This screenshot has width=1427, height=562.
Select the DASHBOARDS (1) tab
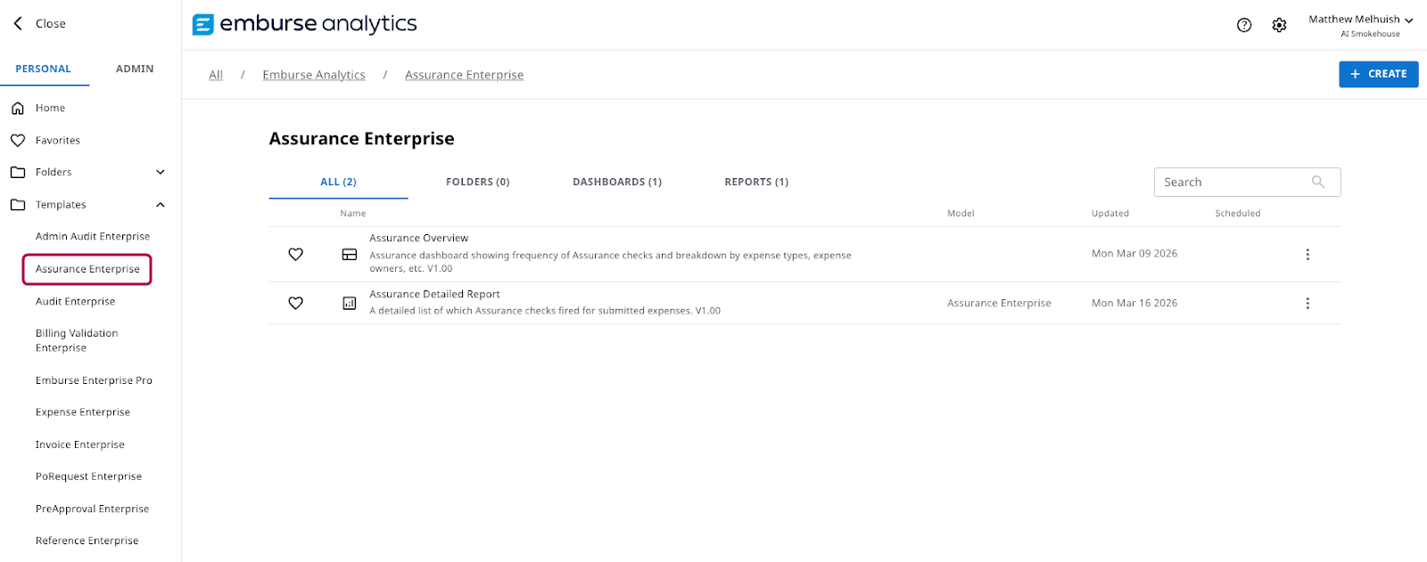(617, 182)
